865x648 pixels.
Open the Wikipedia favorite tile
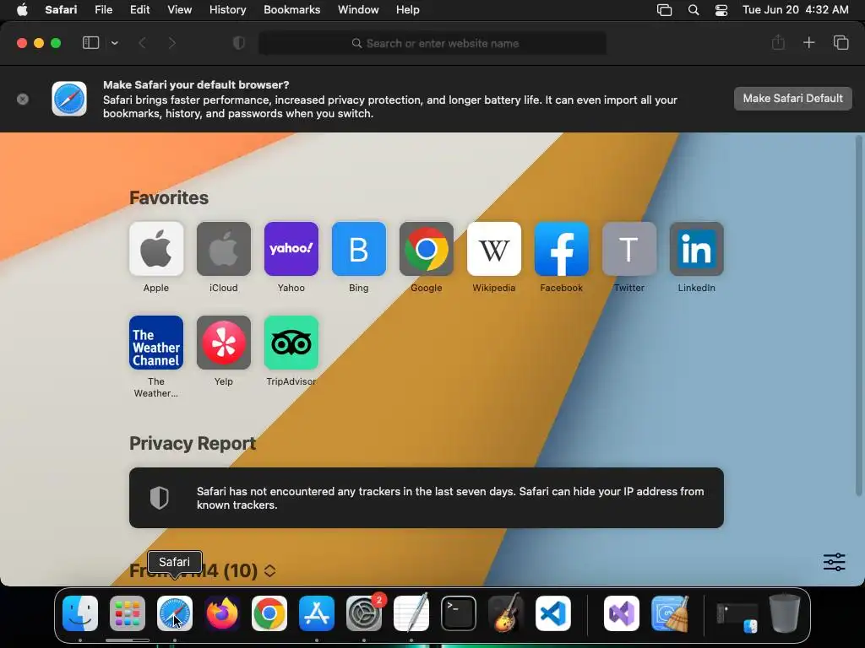[x=493, y=249]
